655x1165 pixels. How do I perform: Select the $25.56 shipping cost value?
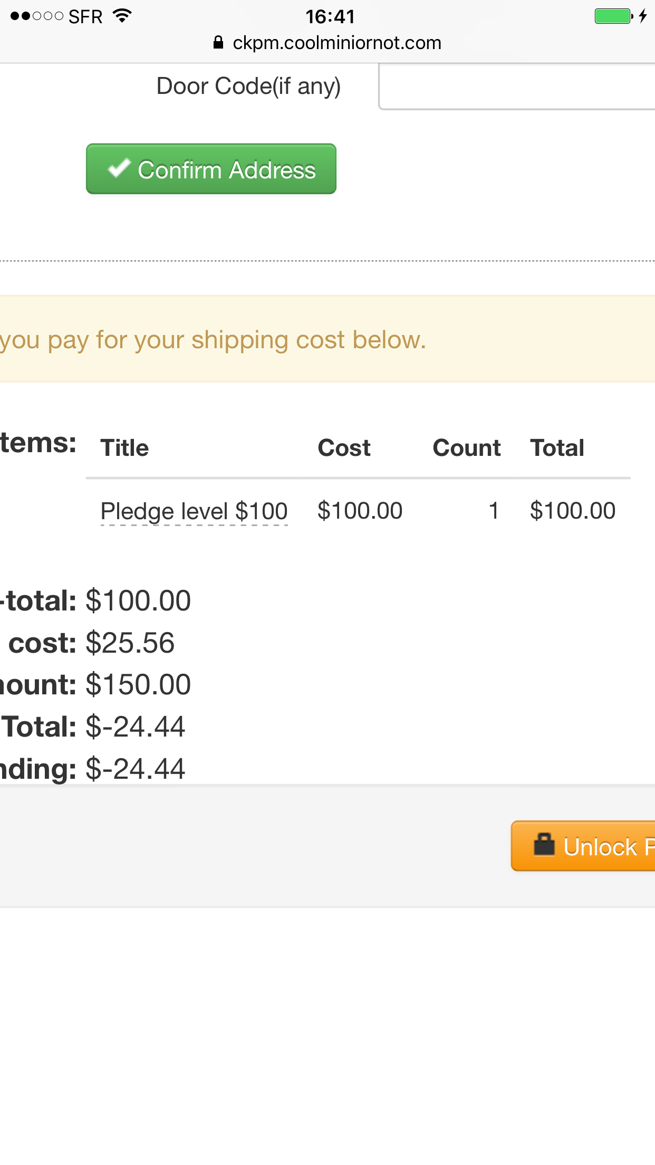pos(130,643)
